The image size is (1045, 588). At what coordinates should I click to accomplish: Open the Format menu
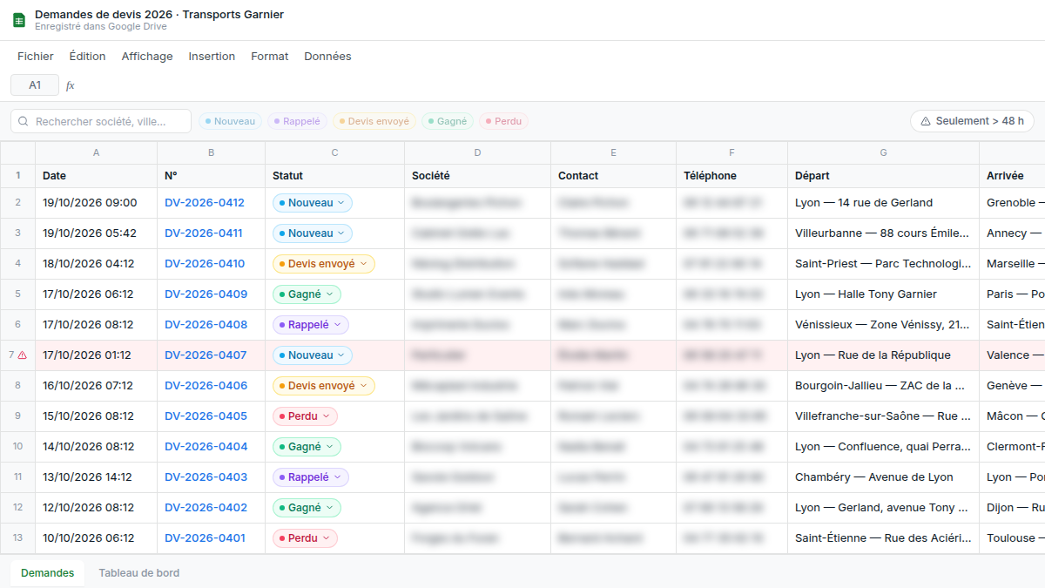(270, 57)
